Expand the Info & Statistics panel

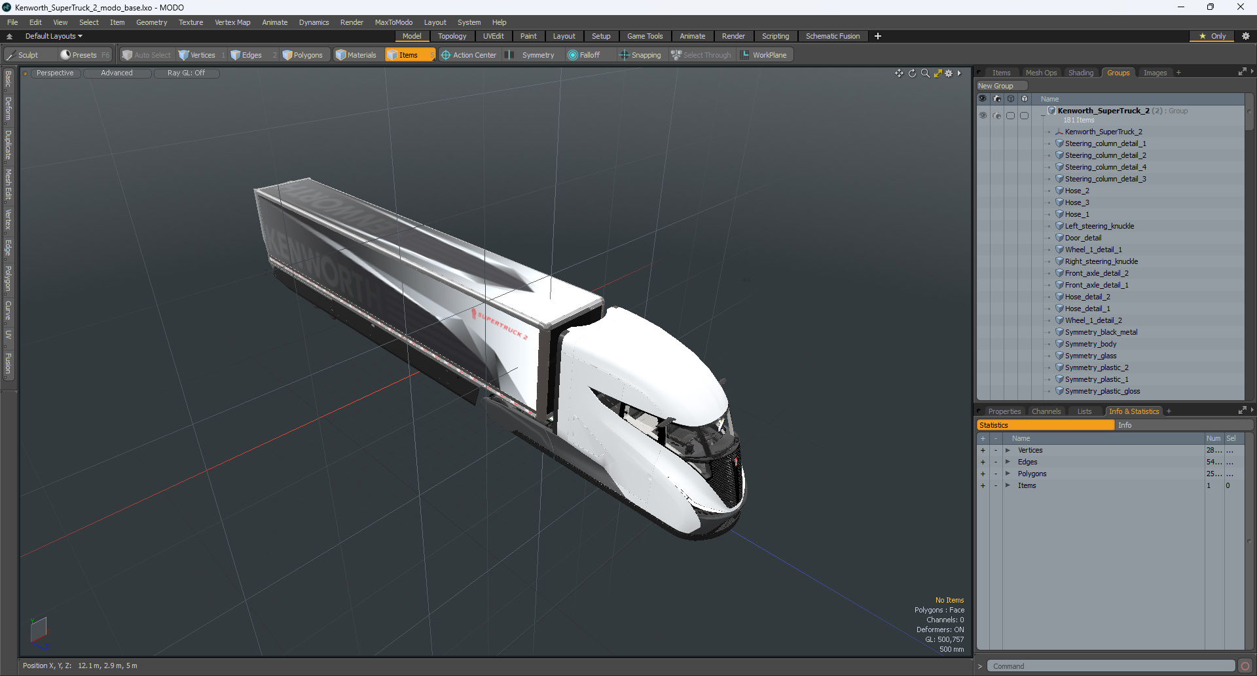1242,411
